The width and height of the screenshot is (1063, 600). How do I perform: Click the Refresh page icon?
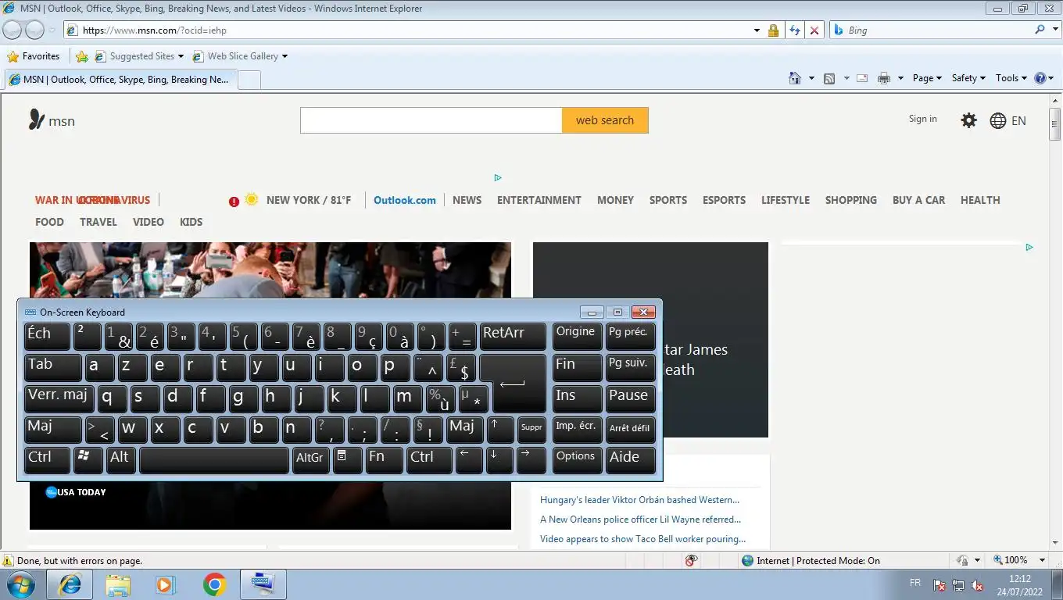click(x=794, y=30)
